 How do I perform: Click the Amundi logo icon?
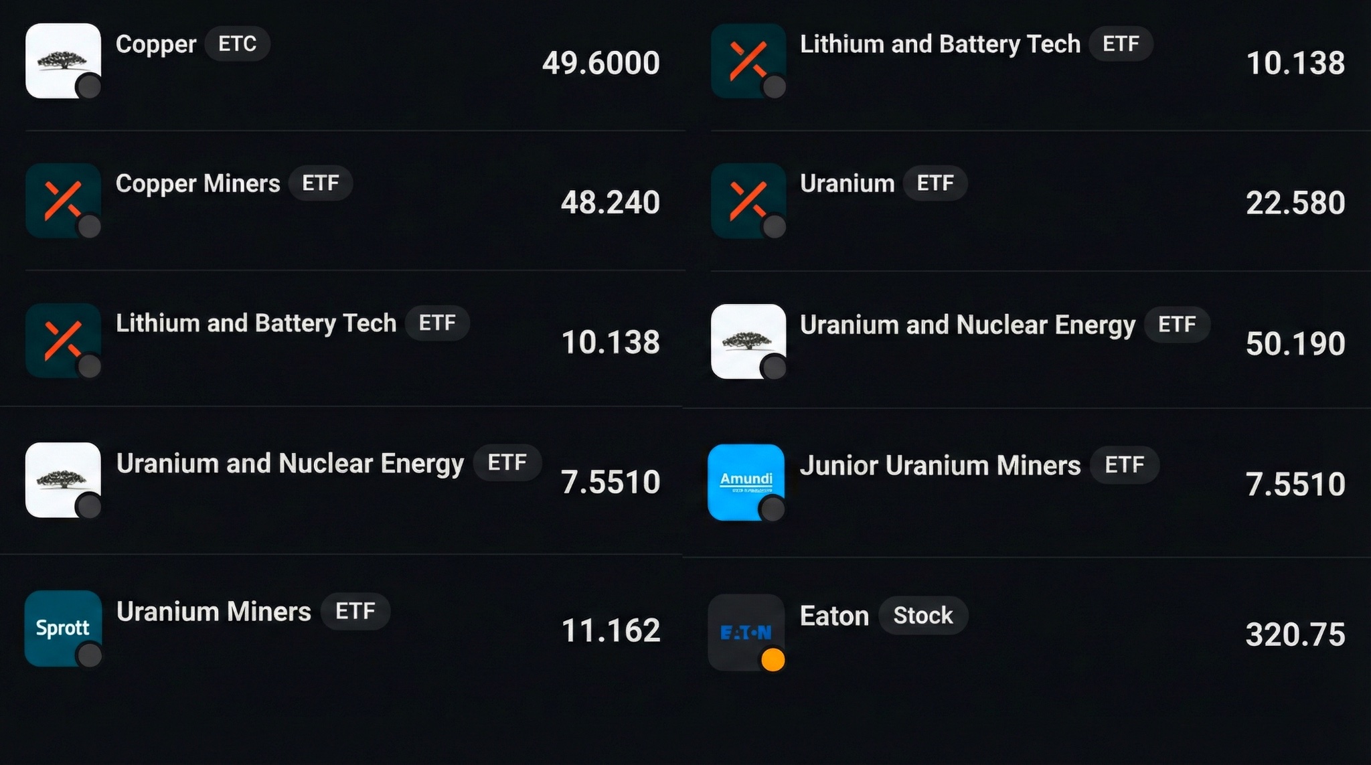coord(746,481)
